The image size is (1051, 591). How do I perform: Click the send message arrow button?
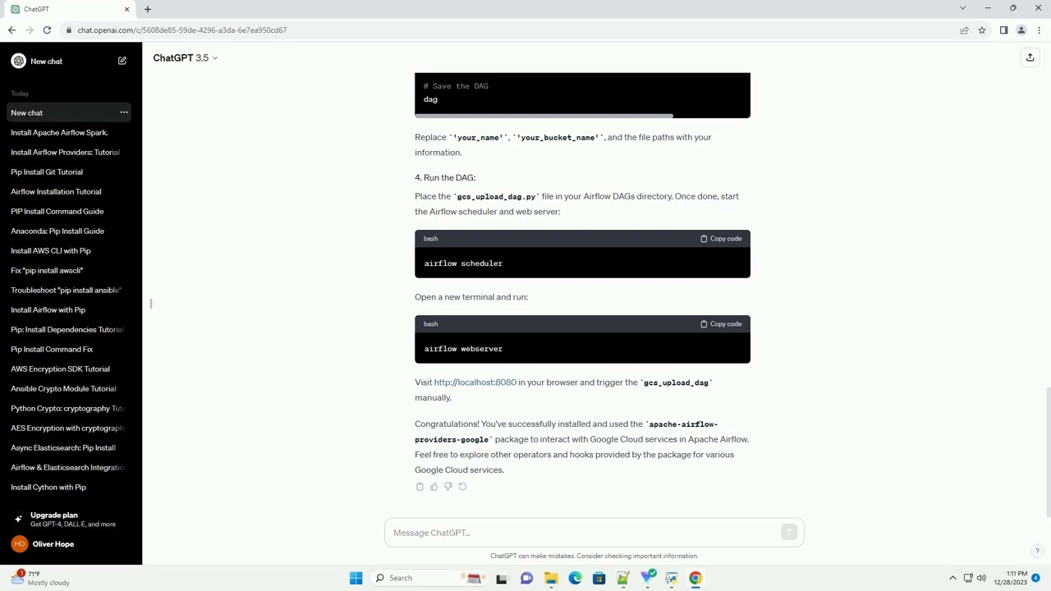tap(789, 533)
